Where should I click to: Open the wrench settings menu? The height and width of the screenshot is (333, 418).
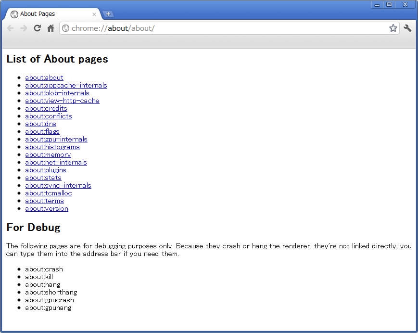407,28
